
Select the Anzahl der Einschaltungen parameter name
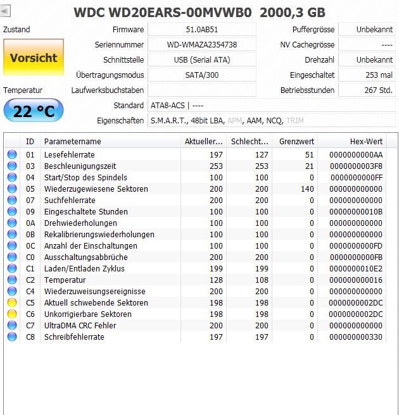[91, 245]
